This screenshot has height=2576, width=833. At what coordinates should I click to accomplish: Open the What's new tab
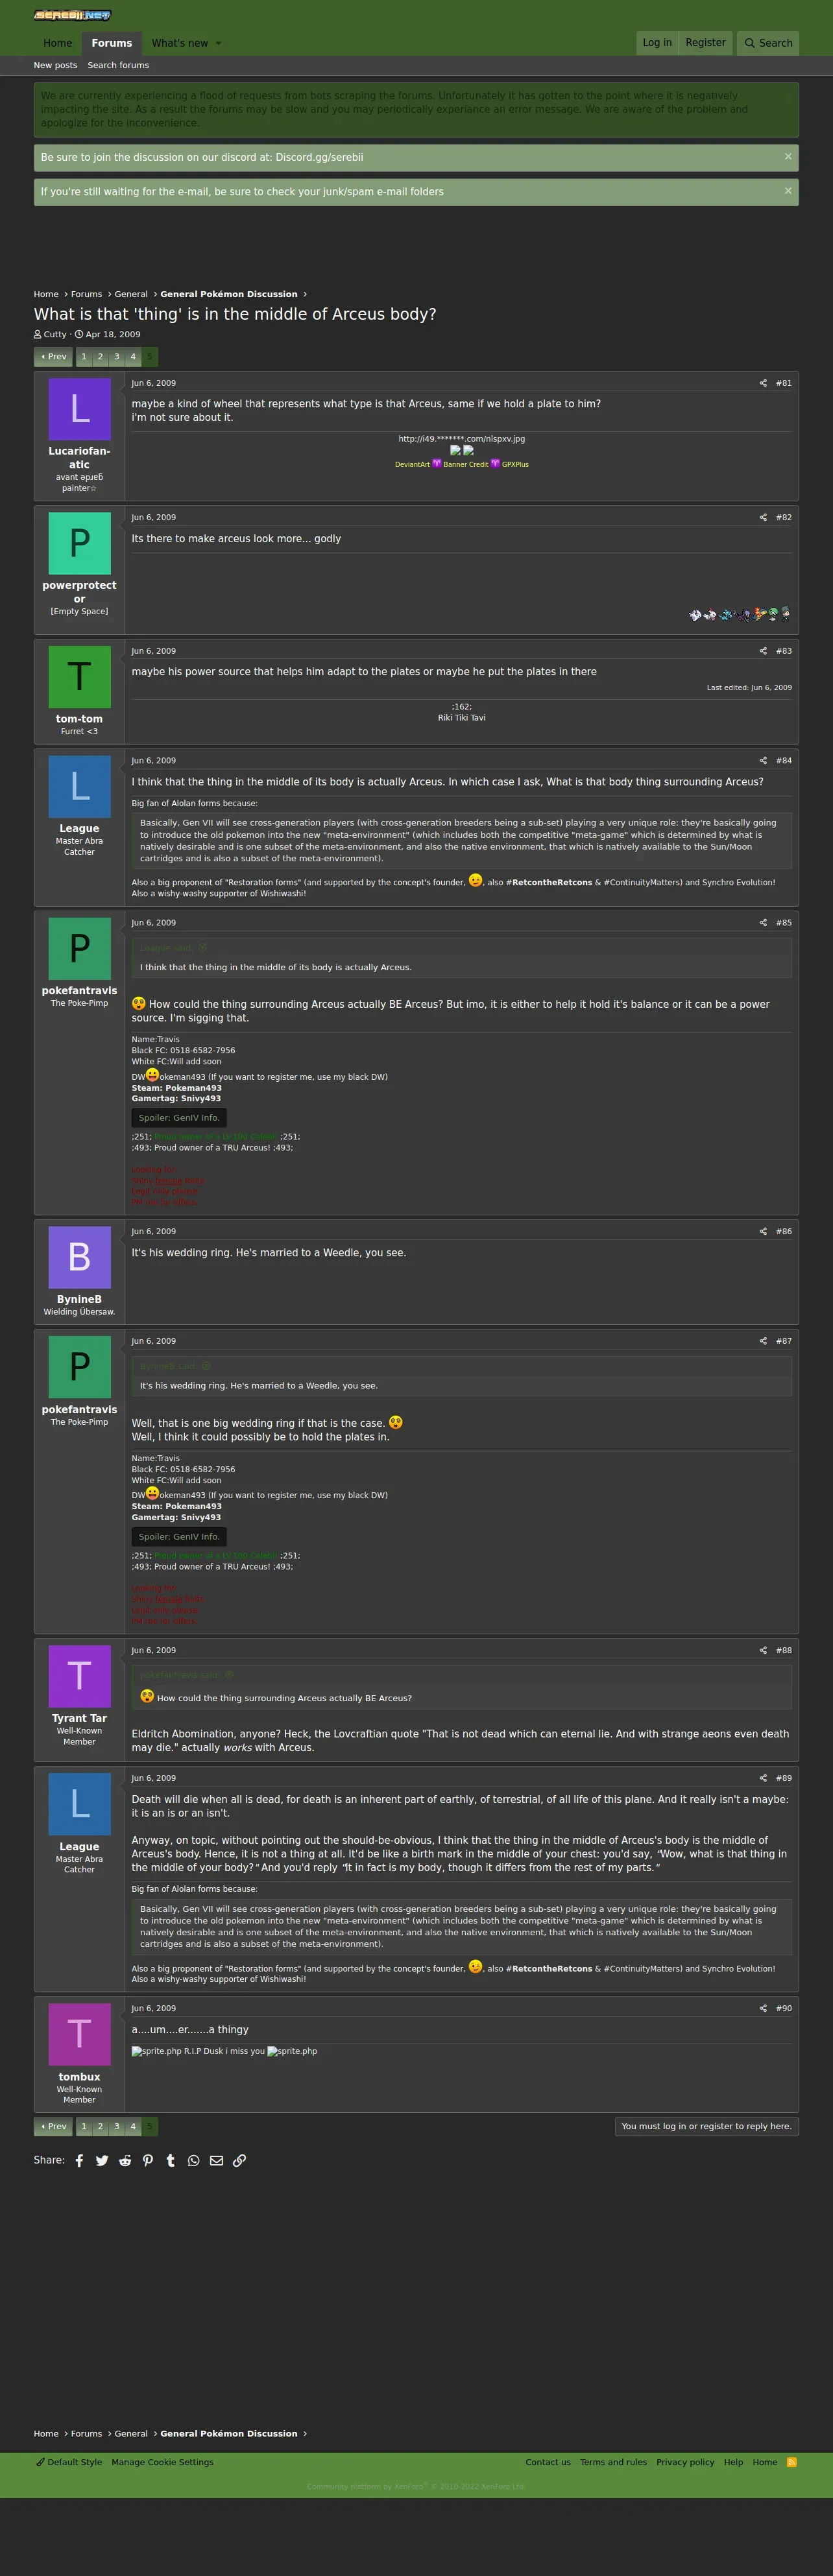point(180,43)
